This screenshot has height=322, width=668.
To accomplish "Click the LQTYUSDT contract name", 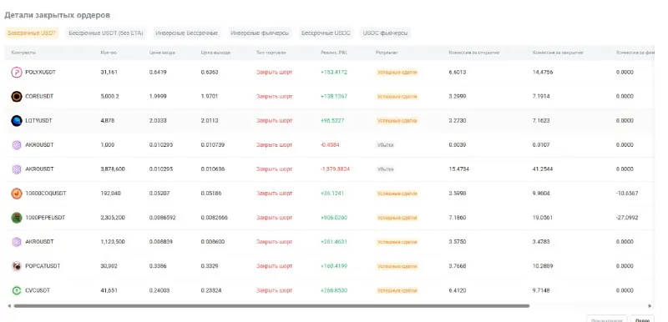I will (38, 121).
